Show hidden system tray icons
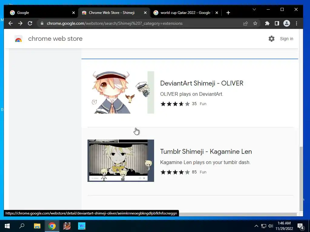Viewport: 310px width, 232px height. (x=256, y=226)
